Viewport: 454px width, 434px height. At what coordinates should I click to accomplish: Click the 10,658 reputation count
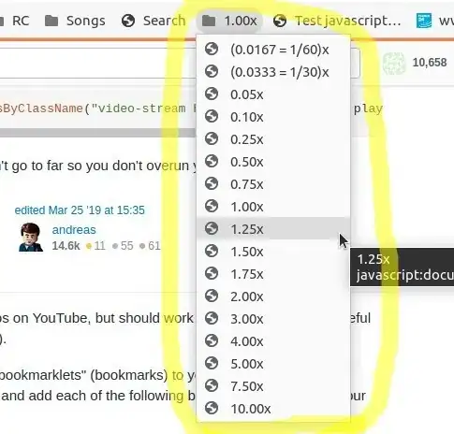click(x=430, y=63)
